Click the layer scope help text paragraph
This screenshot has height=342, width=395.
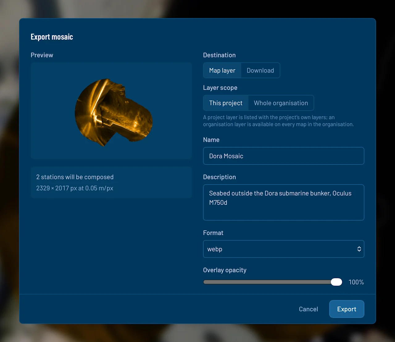[278, 121]
